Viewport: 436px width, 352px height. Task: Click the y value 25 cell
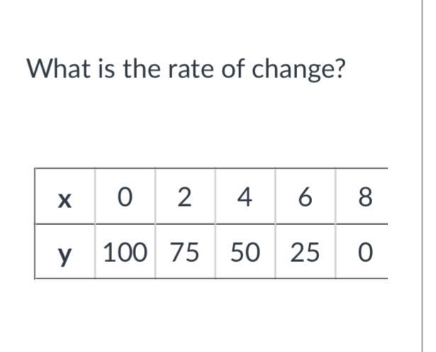coord(306,251)
